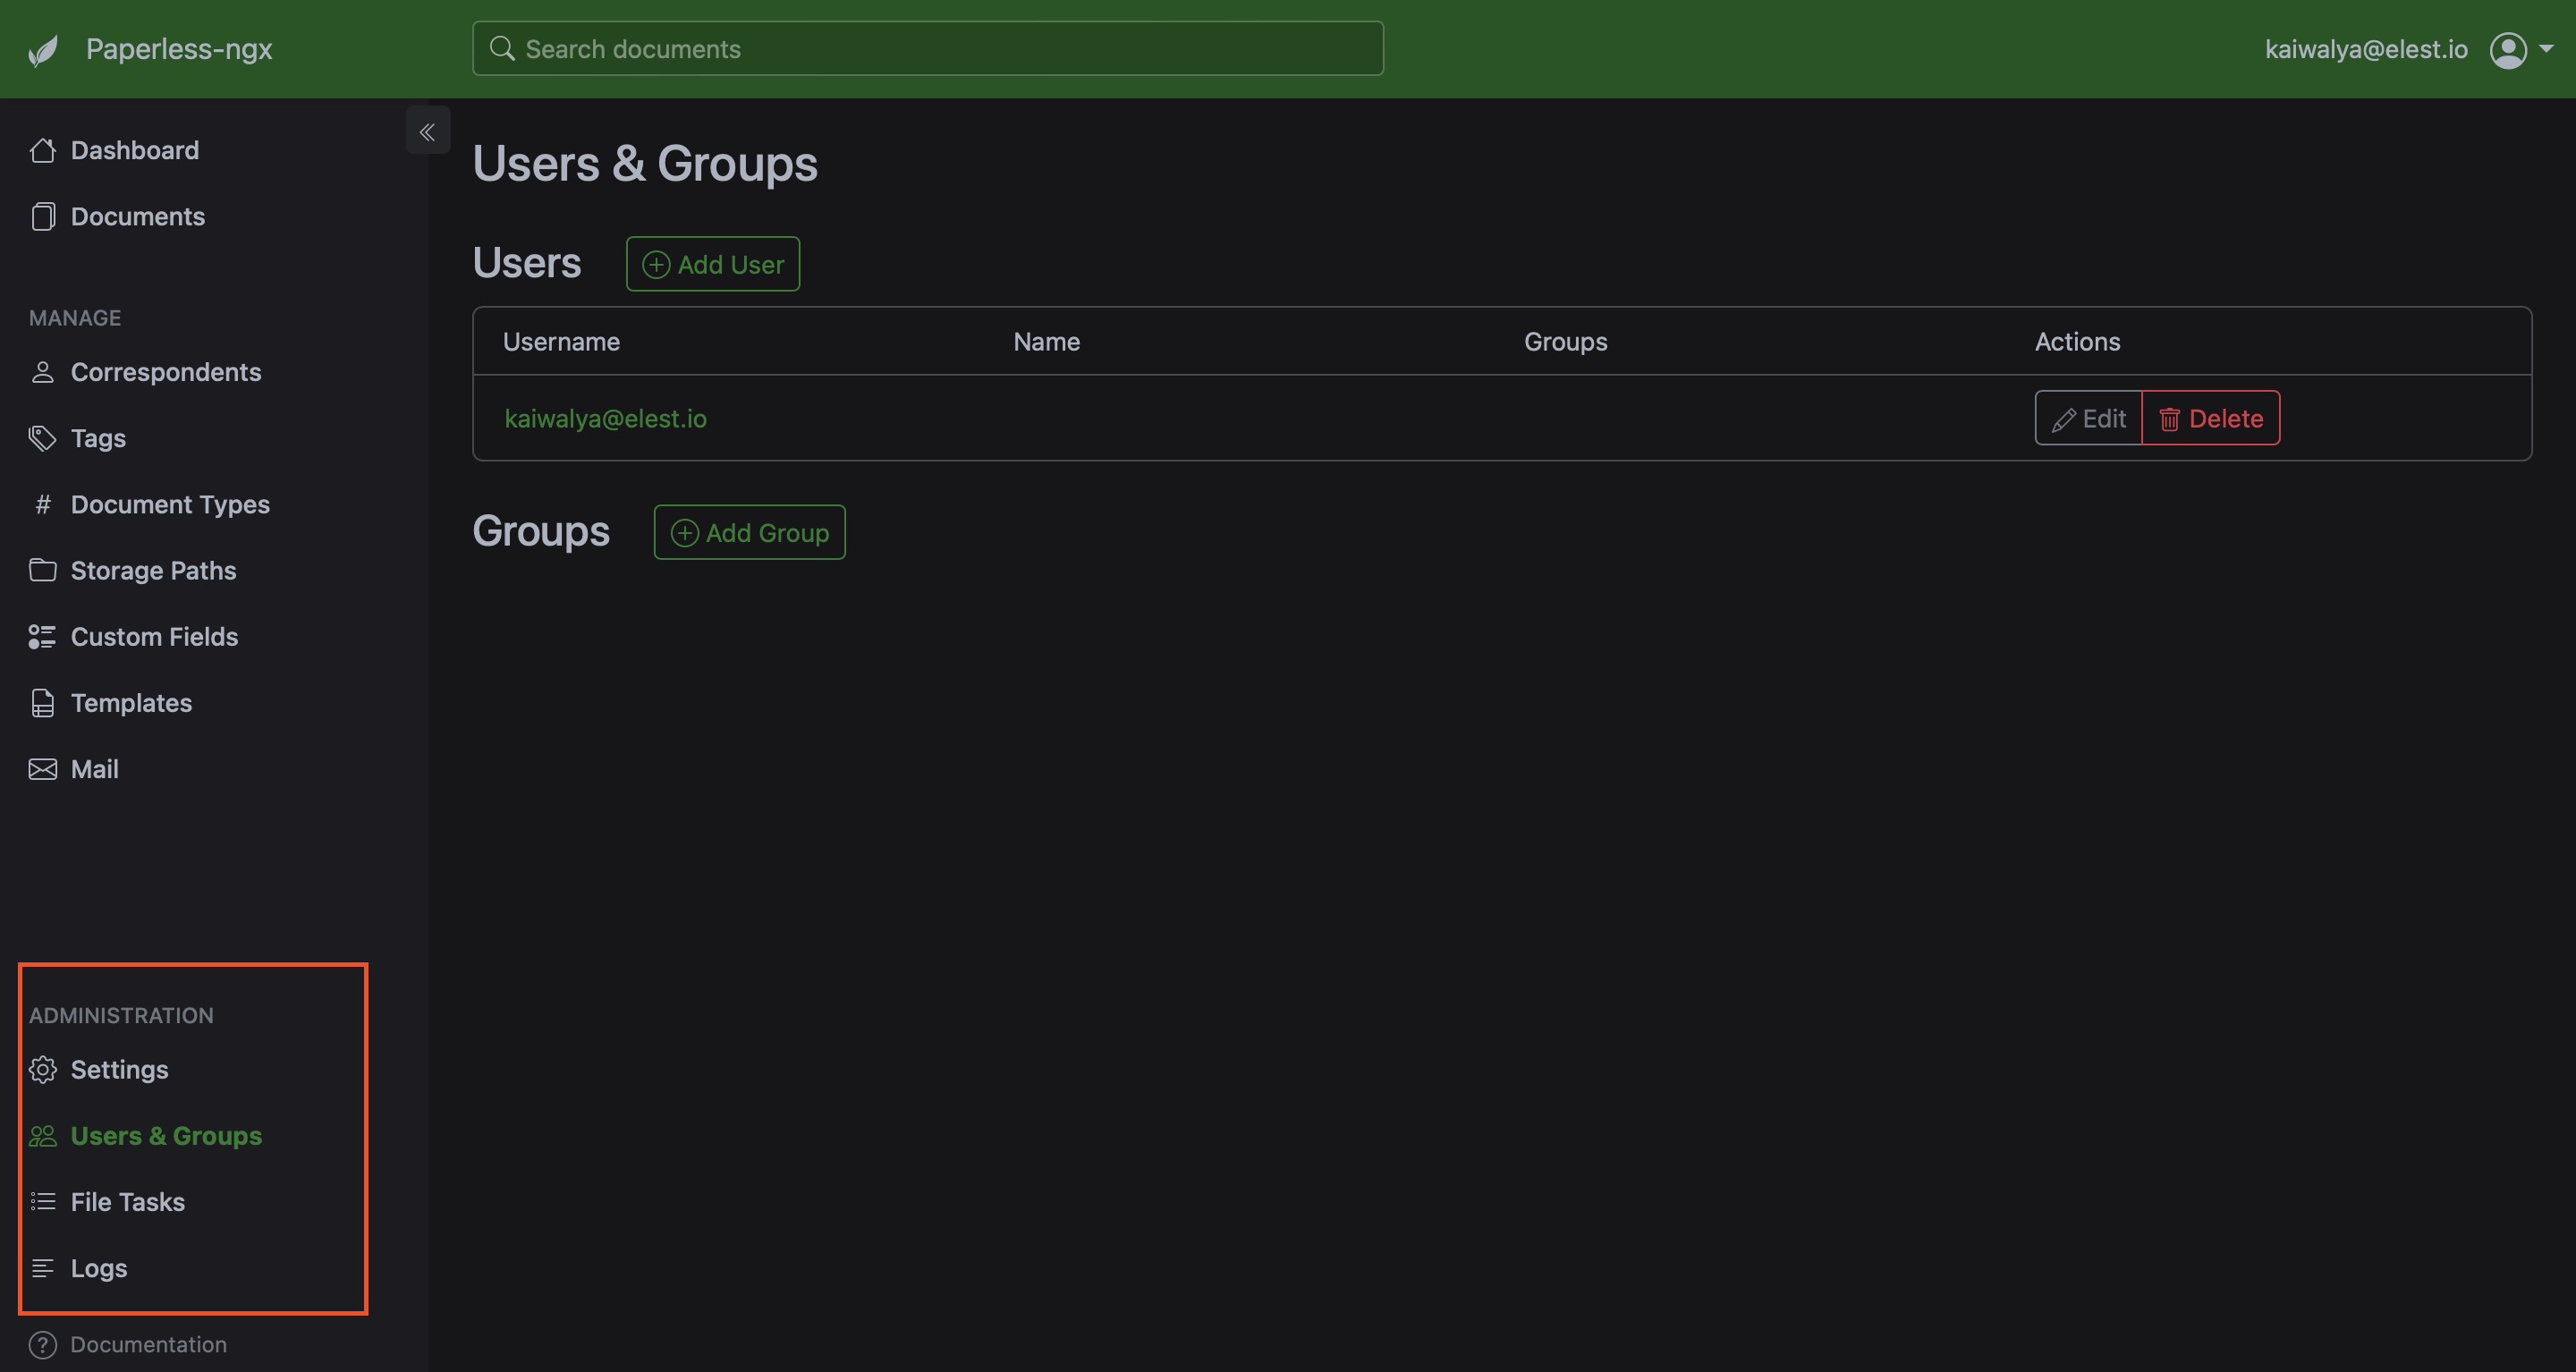This screenshot has height=1372, width=2576.
Task: Click the Correspondents sidebar icon
Action: tap(41, 371)
